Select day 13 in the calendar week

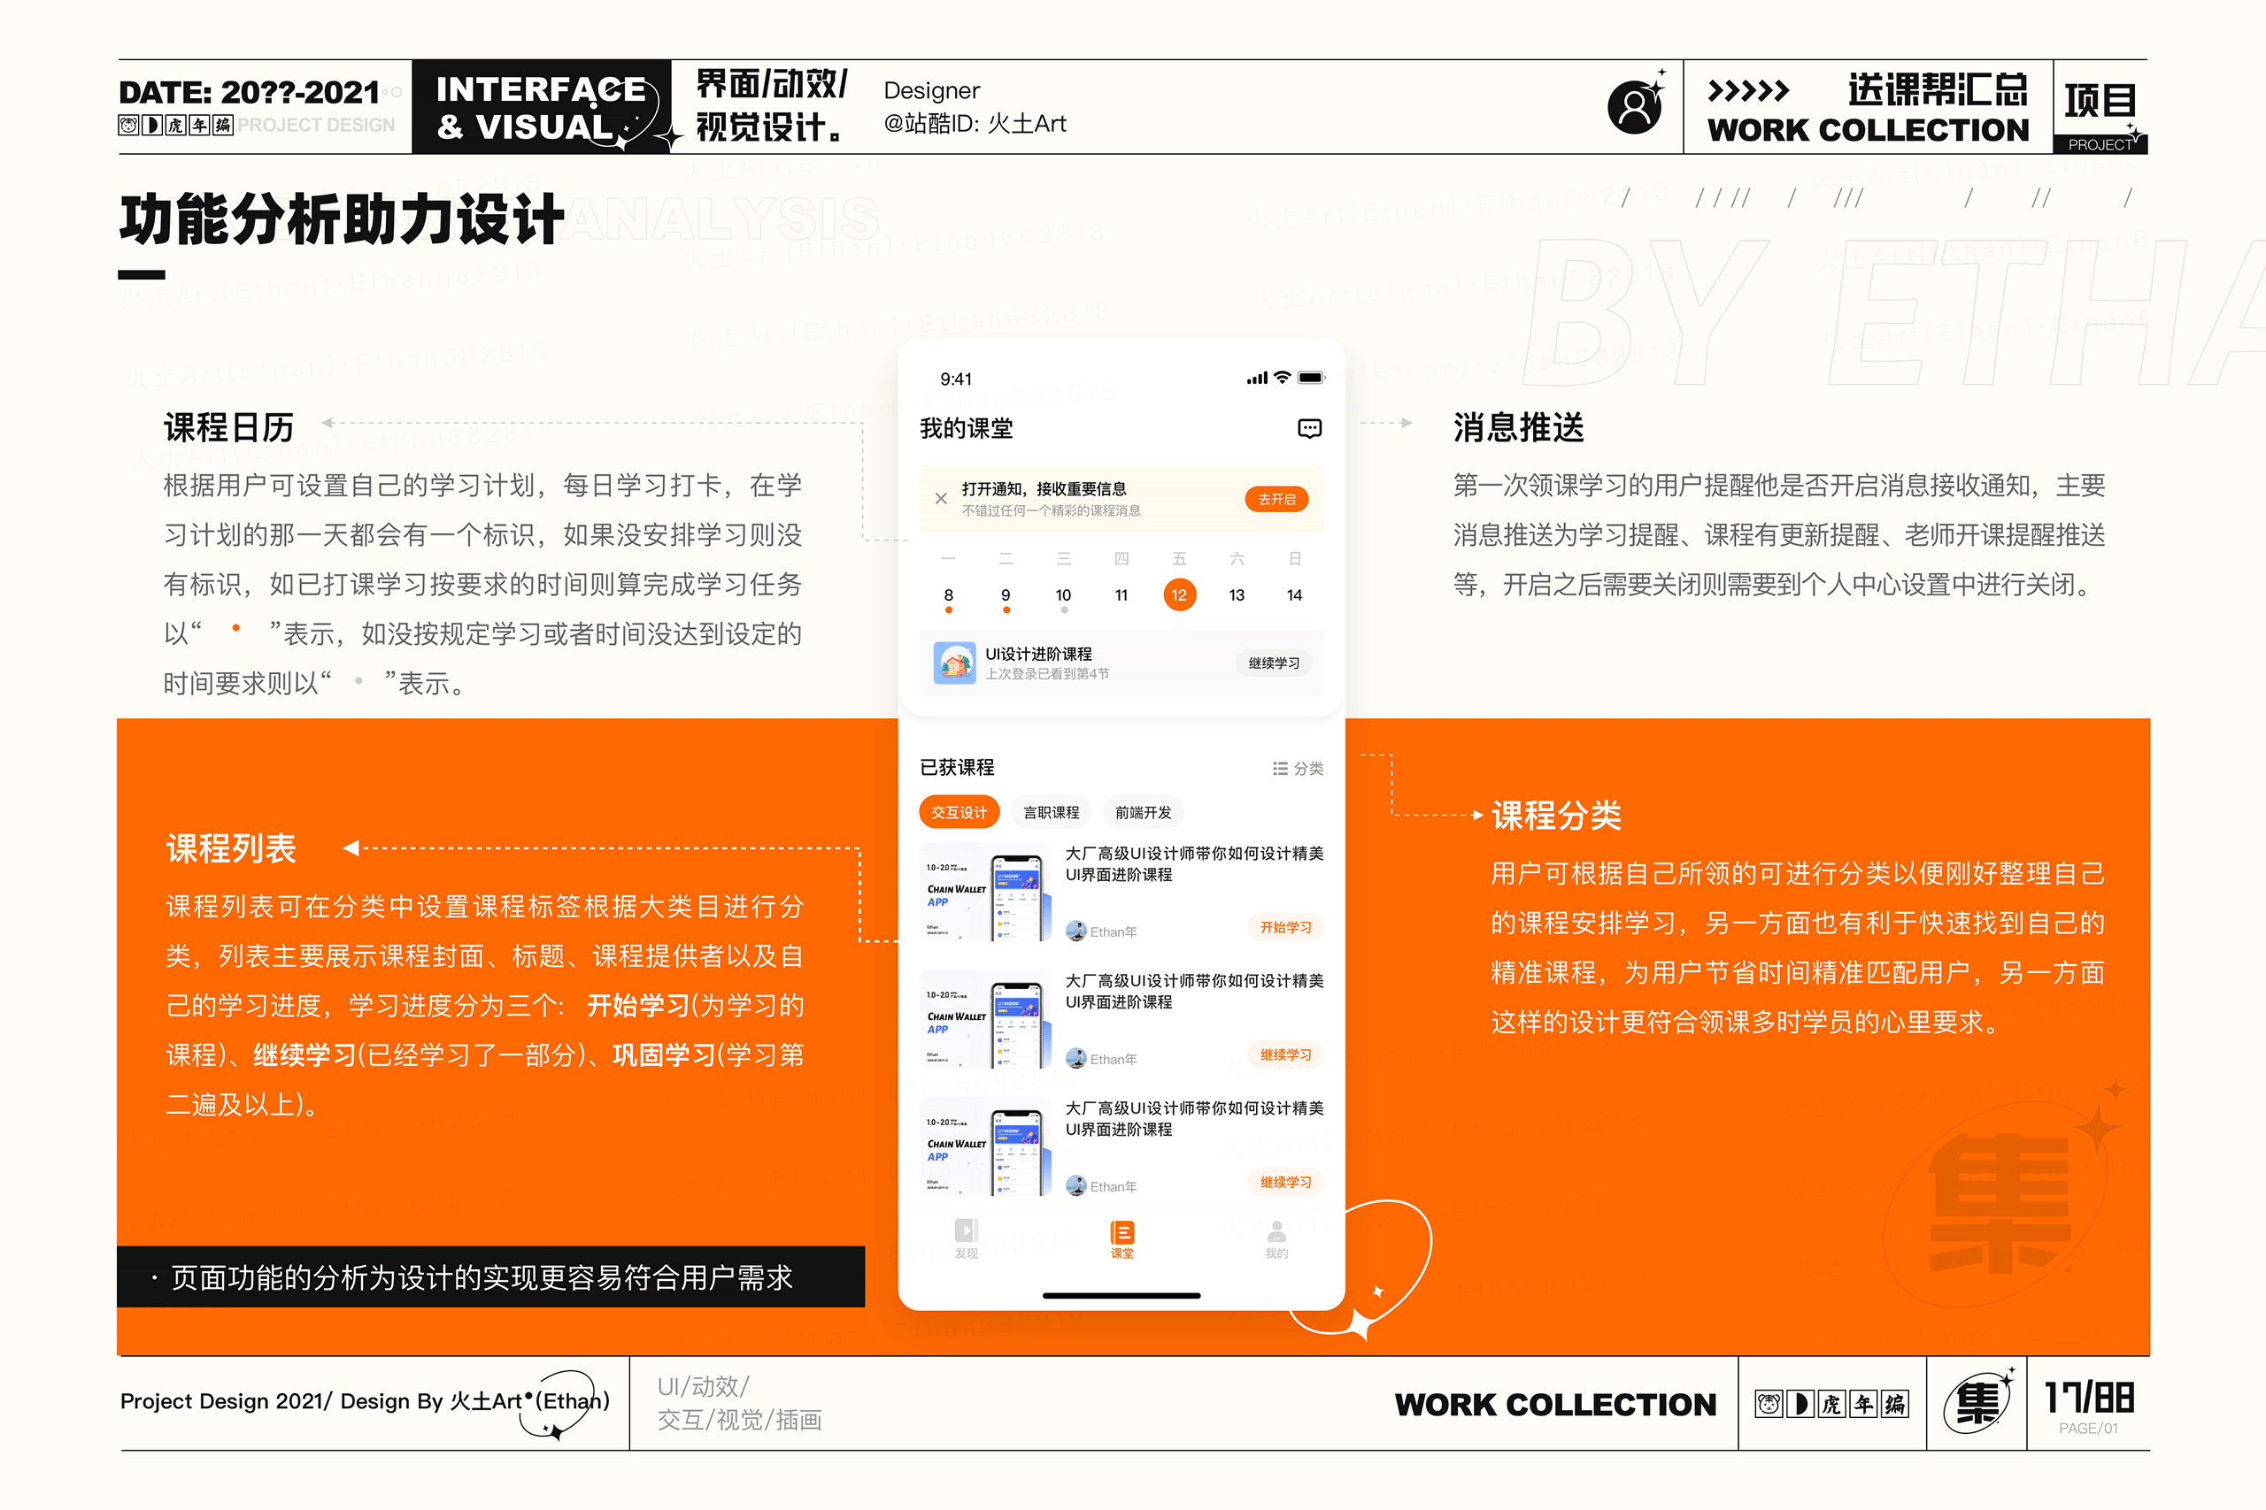pyautogui.click(x=1237, y=595)
